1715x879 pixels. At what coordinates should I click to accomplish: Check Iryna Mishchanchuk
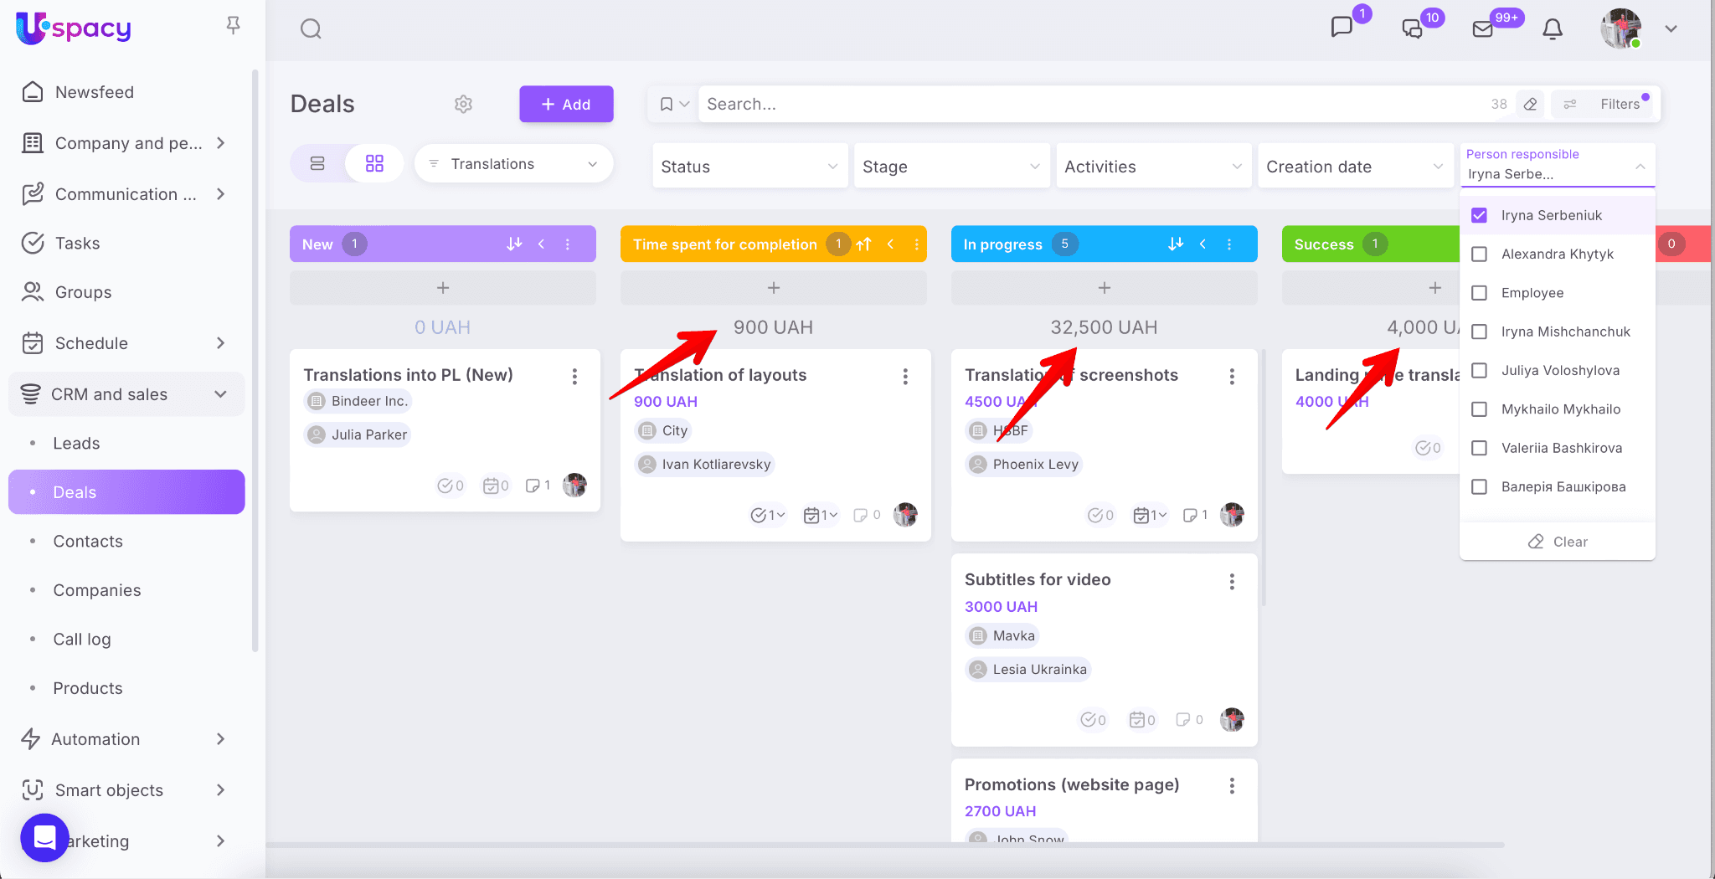1480,332
